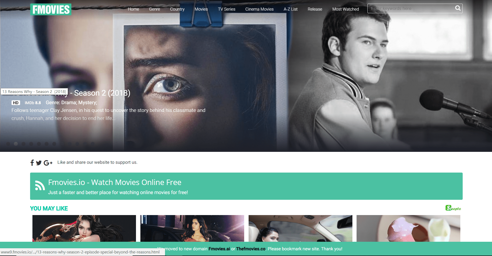Select the second slider pagination dot
This screenshot has height=256, width=492.
(x=16, y=144)
